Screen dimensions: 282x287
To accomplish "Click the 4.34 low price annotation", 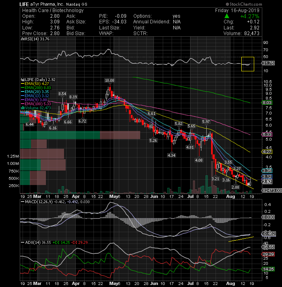I will 172,155.
